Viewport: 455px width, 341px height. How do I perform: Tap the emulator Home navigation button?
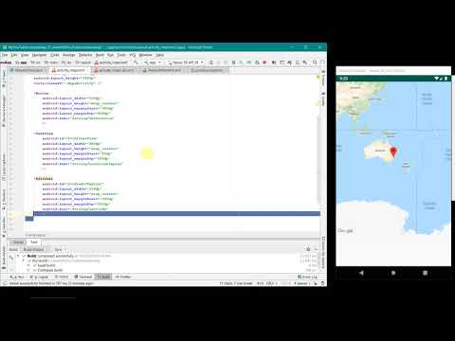coord(393,273)
